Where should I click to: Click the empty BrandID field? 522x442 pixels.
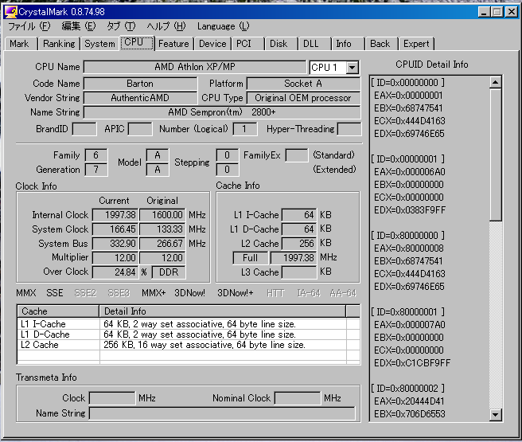click(84, 129)
